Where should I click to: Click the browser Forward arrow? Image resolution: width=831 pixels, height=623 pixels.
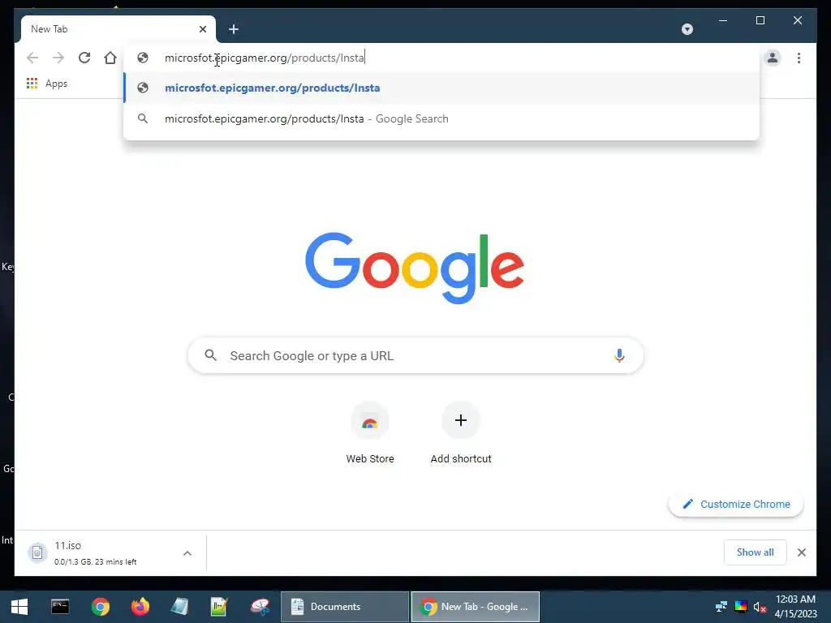(x=58, y=58)
